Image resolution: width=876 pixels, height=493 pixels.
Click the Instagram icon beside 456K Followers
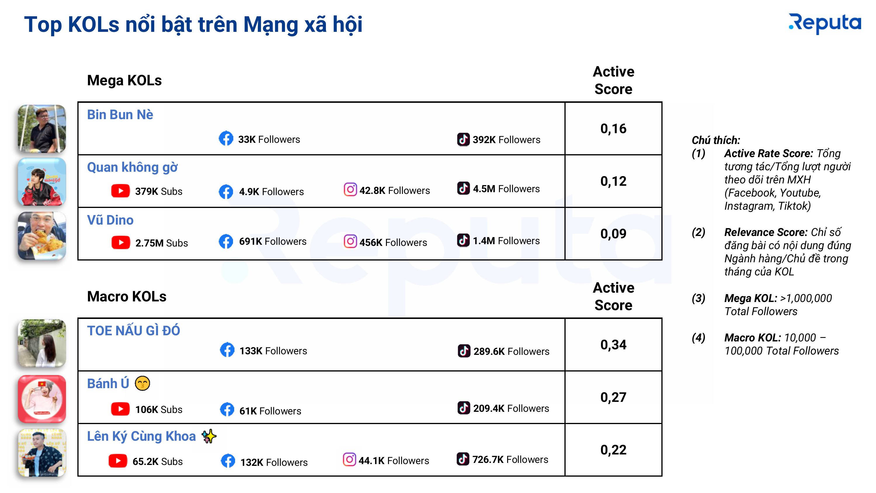coord(350,242)
